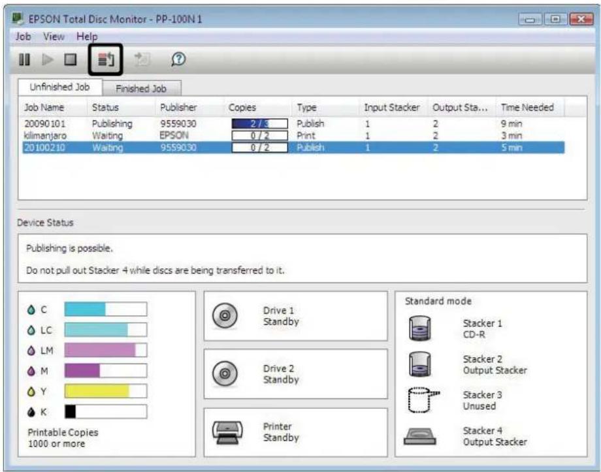This screenshot has height=472, width=601.
Task: Click the Drive 1 Standby label
Action: coord(281,316)
